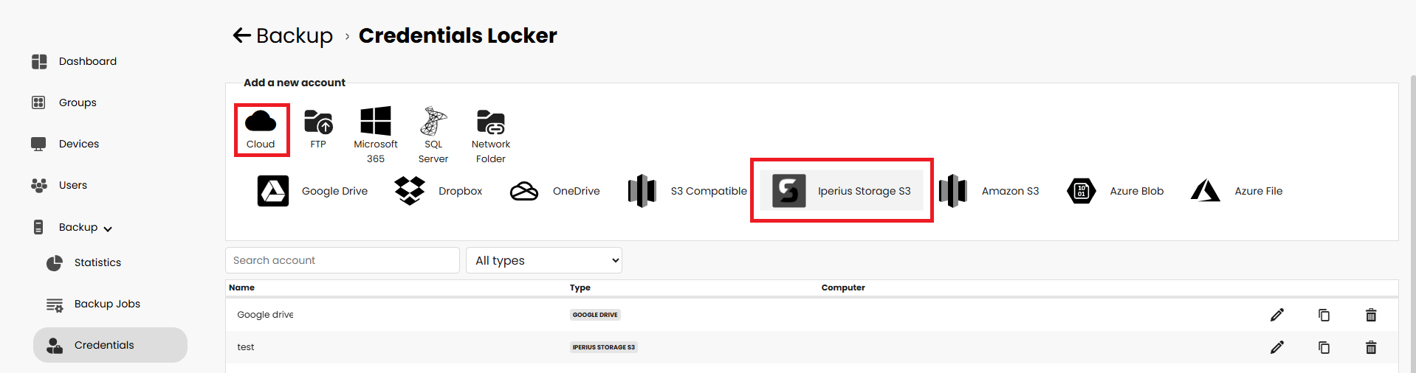Select Iperius Storage S3 provider

(789, 191)
